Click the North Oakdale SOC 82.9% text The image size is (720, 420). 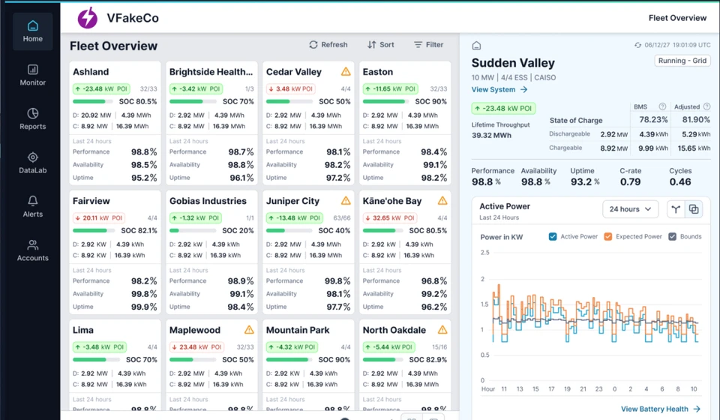(428, 359)
